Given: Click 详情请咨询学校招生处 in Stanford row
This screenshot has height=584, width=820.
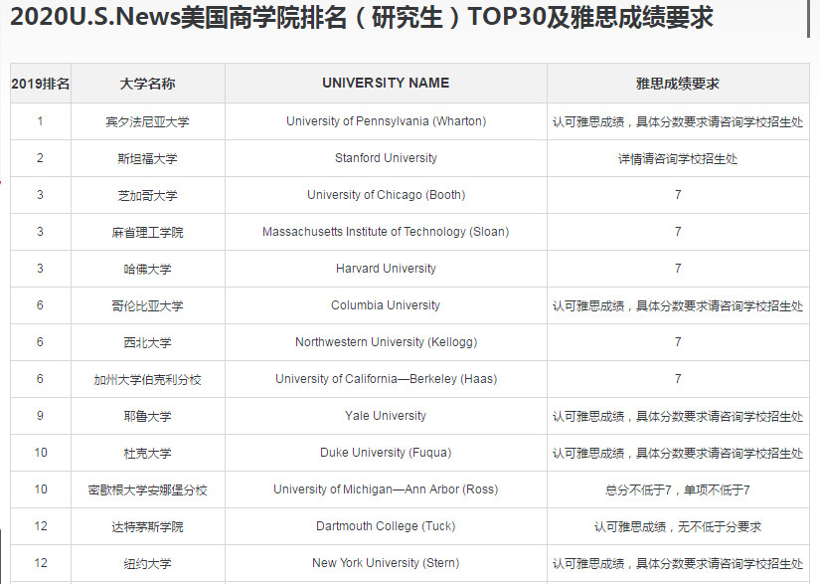Looking at the screenshot, I should tap(678, 158).
